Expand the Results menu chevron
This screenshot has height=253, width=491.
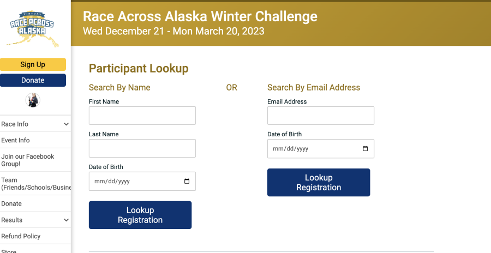pos(66,220)
